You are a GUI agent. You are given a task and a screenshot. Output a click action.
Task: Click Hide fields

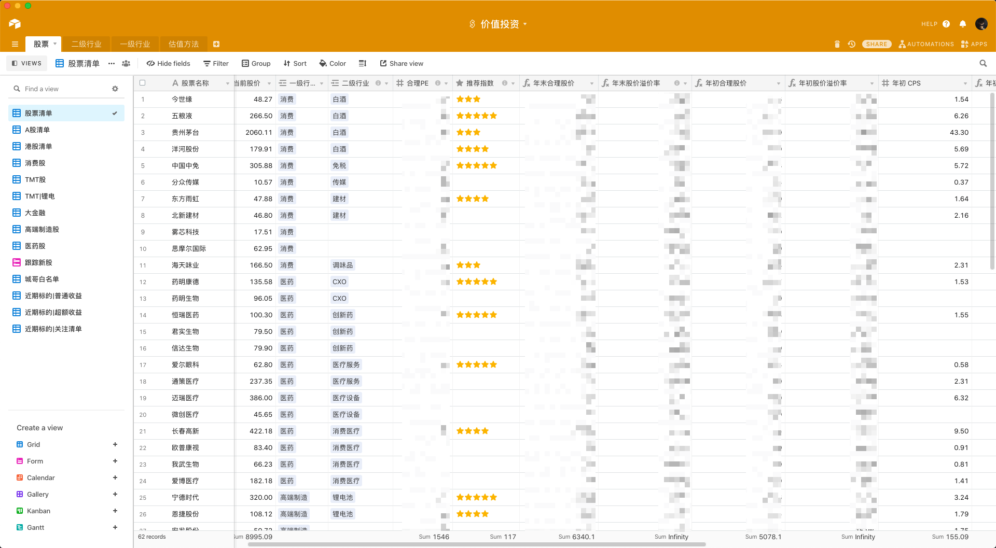168,64
